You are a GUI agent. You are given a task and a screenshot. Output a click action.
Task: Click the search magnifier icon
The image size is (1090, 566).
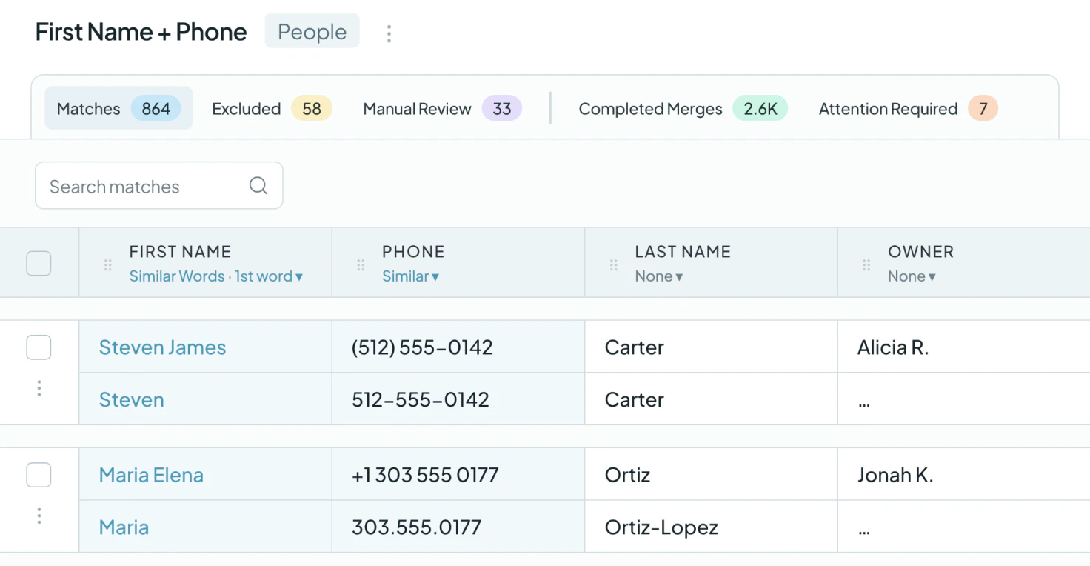coord(258,186)
